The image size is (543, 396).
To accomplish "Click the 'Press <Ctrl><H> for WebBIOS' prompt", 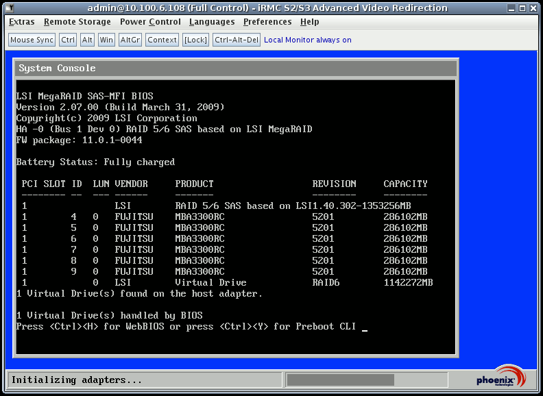I will pyautogui.click(x=186, y=326).
